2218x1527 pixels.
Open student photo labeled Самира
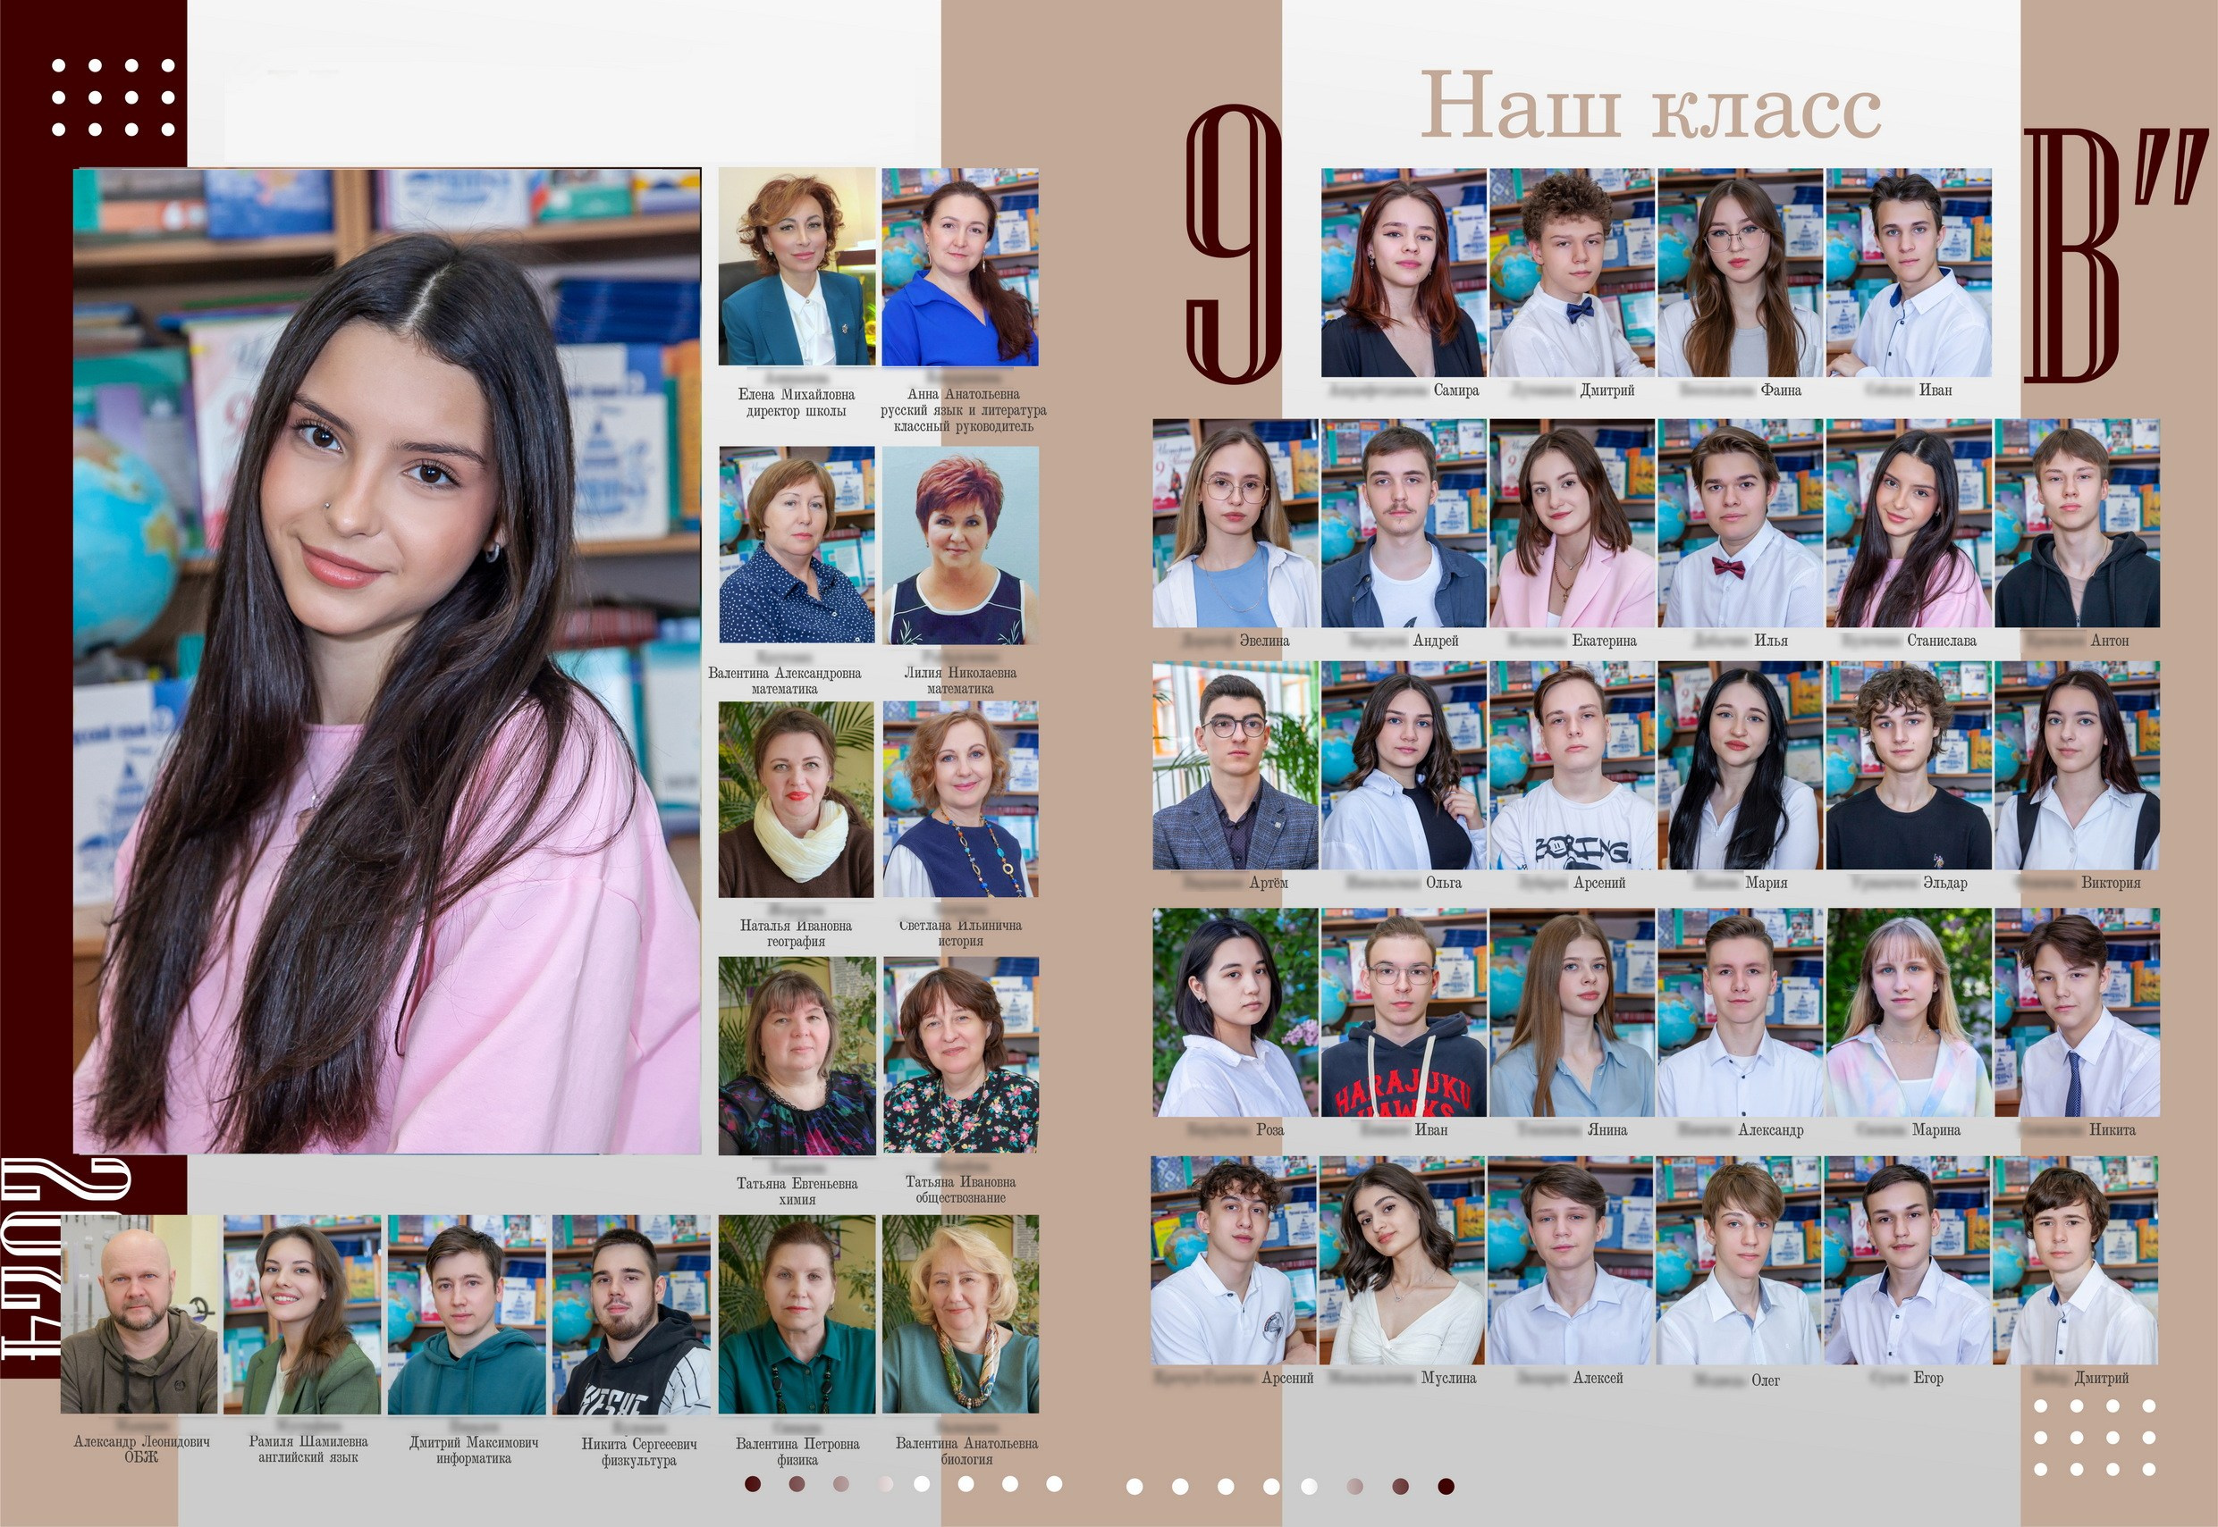[x=1404, y=273]
